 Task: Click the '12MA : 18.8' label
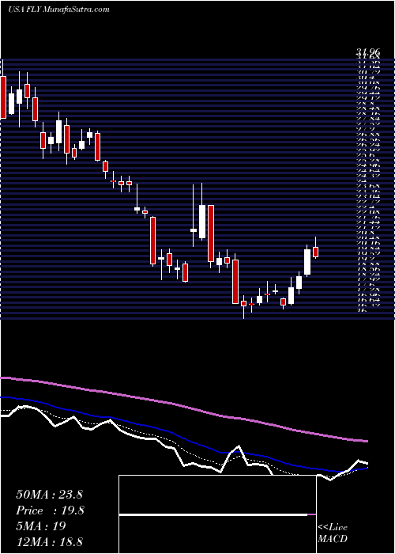tap(50, 542)
